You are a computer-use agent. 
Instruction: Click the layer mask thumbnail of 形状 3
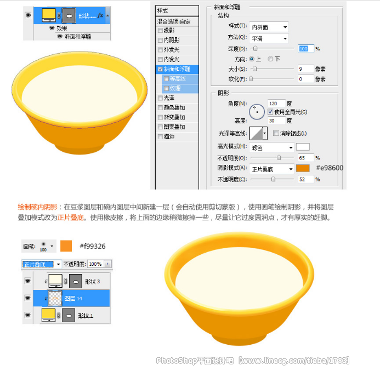coord(75,281)
